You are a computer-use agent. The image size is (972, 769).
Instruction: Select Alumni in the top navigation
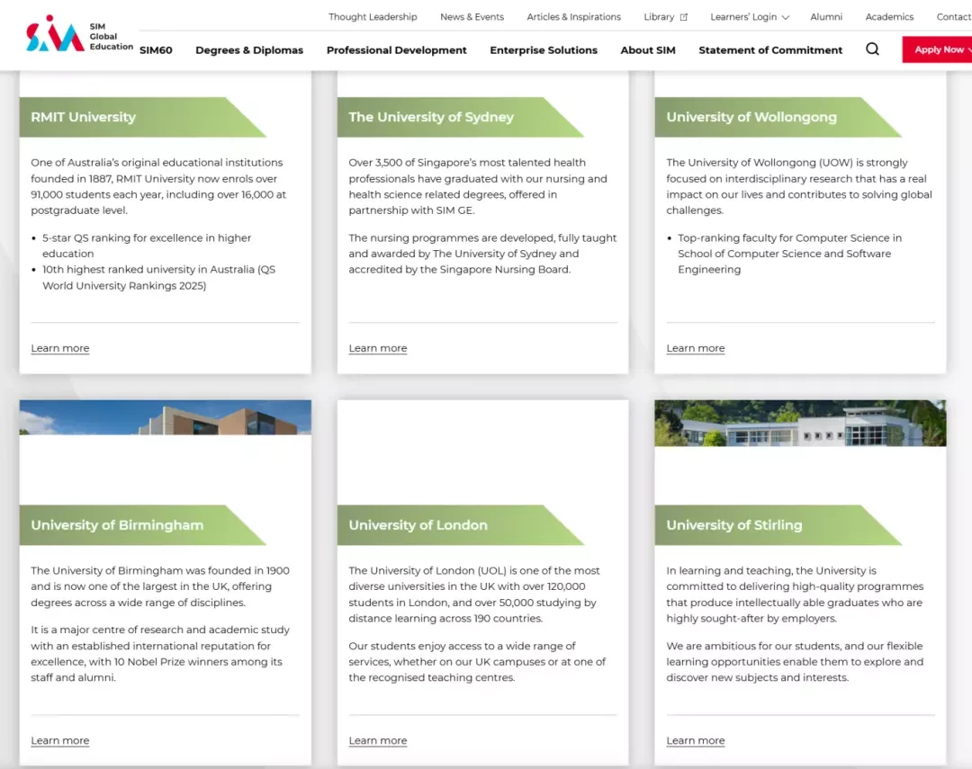click(826, 17)
